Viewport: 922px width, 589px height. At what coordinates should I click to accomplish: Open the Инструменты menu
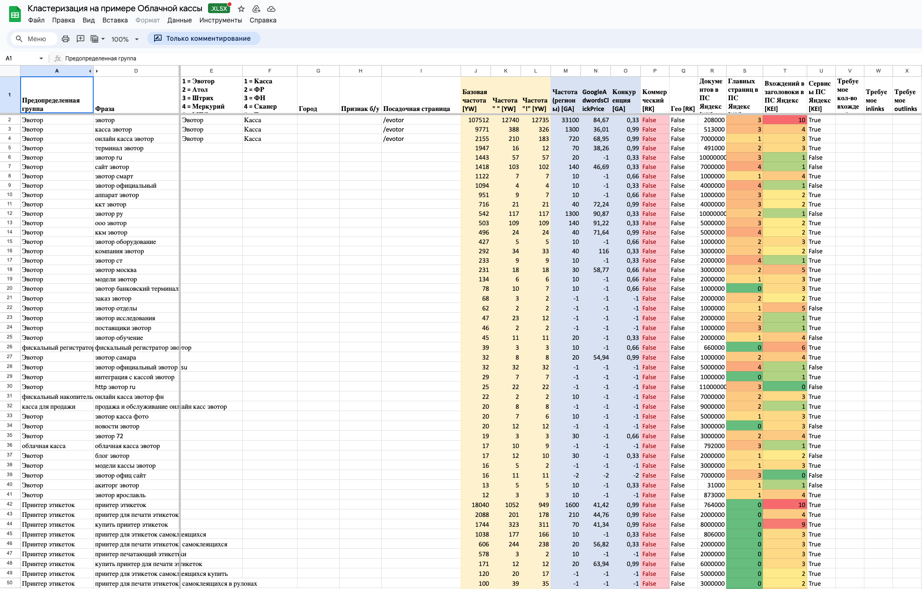(221, 20)
